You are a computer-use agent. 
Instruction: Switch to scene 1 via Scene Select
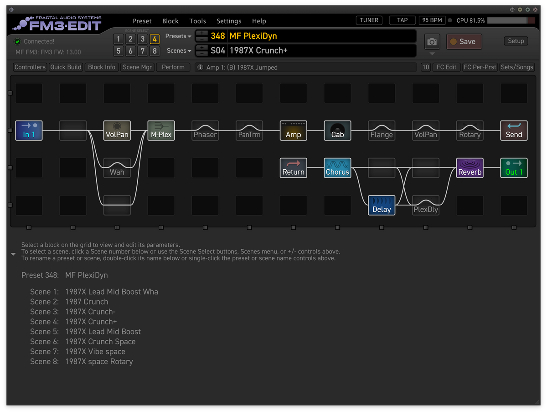[119, 39]
